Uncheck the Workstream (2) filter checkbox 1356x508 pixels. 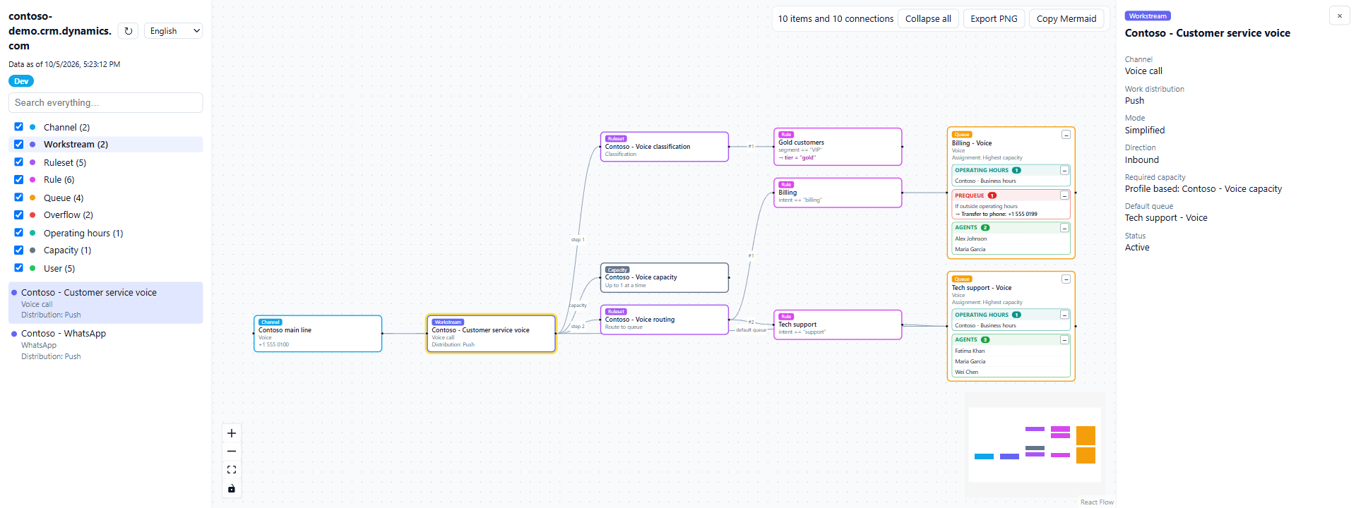[19, 144]
